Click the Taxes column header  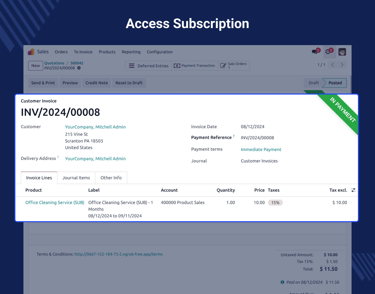(274, 190)
